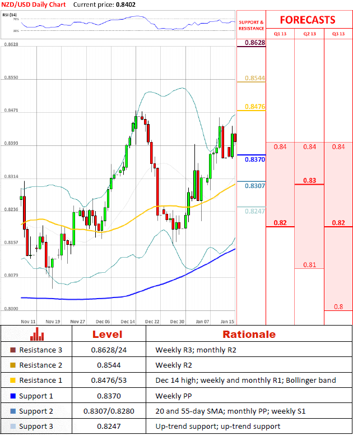
Task: Click the rationale starting 'Dec 14 high'
Action: coord(245,381)
